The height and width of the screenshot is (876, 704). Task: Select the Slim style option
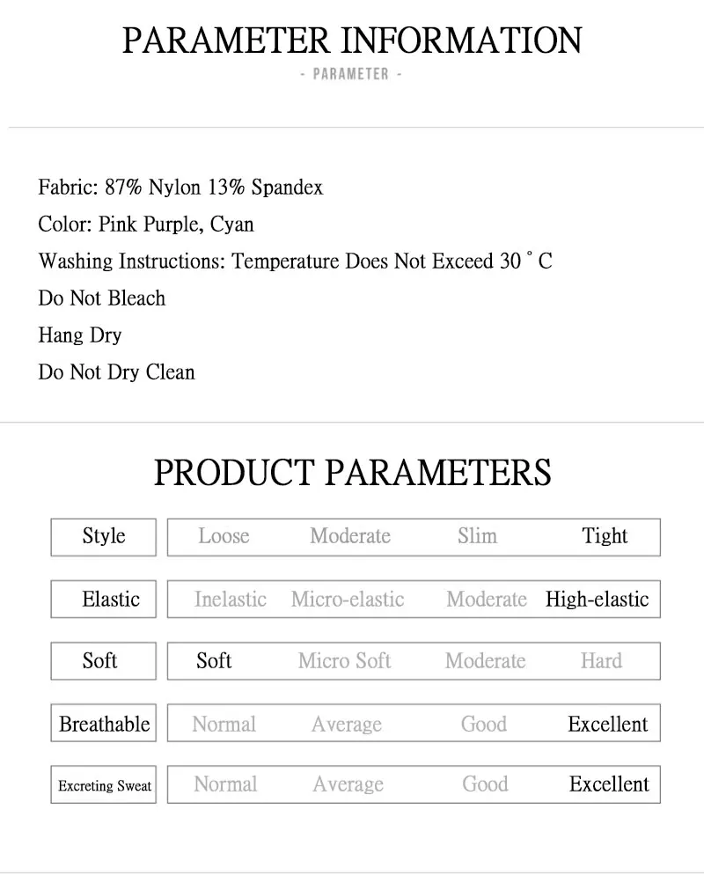[x=477, y=536]
